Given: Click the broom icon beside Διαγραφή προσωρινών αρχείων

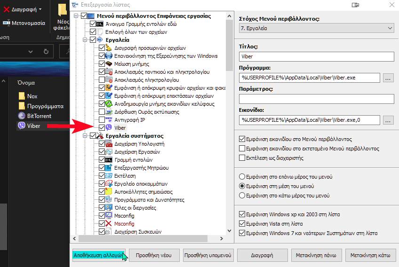Looking at the screenshot, I should pyautogui.click(x=109, y=48).
